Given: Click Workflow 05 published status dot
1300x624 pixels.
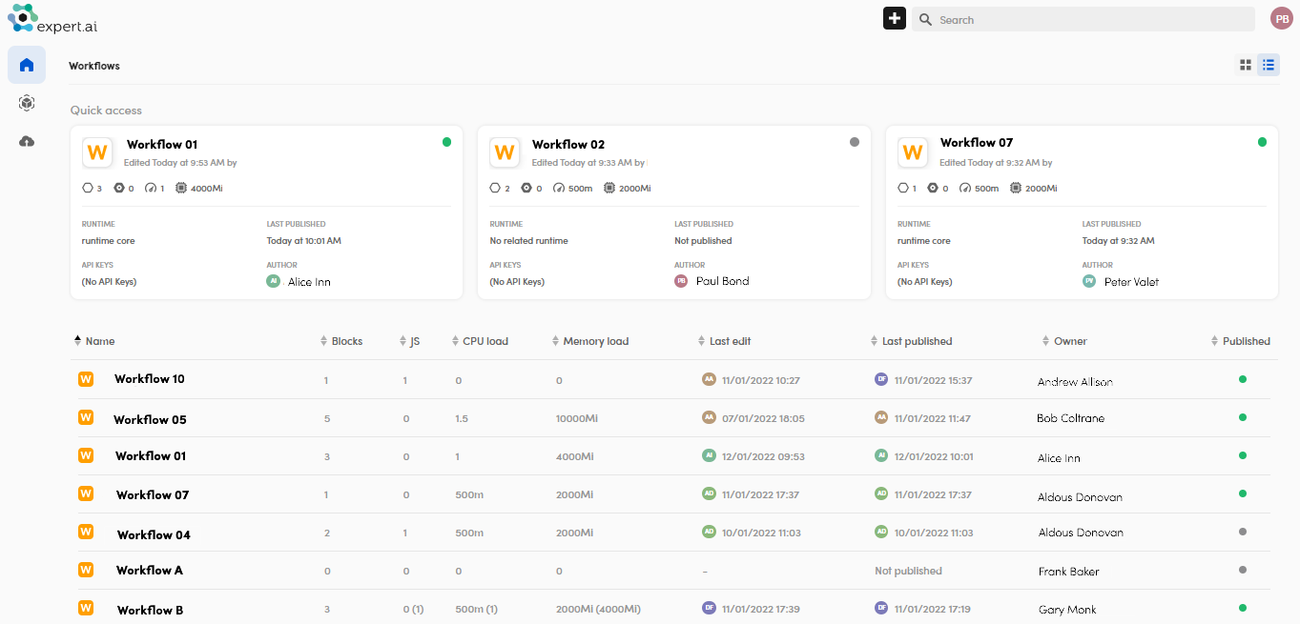Looking at the screenshot, I should 1242,417.
